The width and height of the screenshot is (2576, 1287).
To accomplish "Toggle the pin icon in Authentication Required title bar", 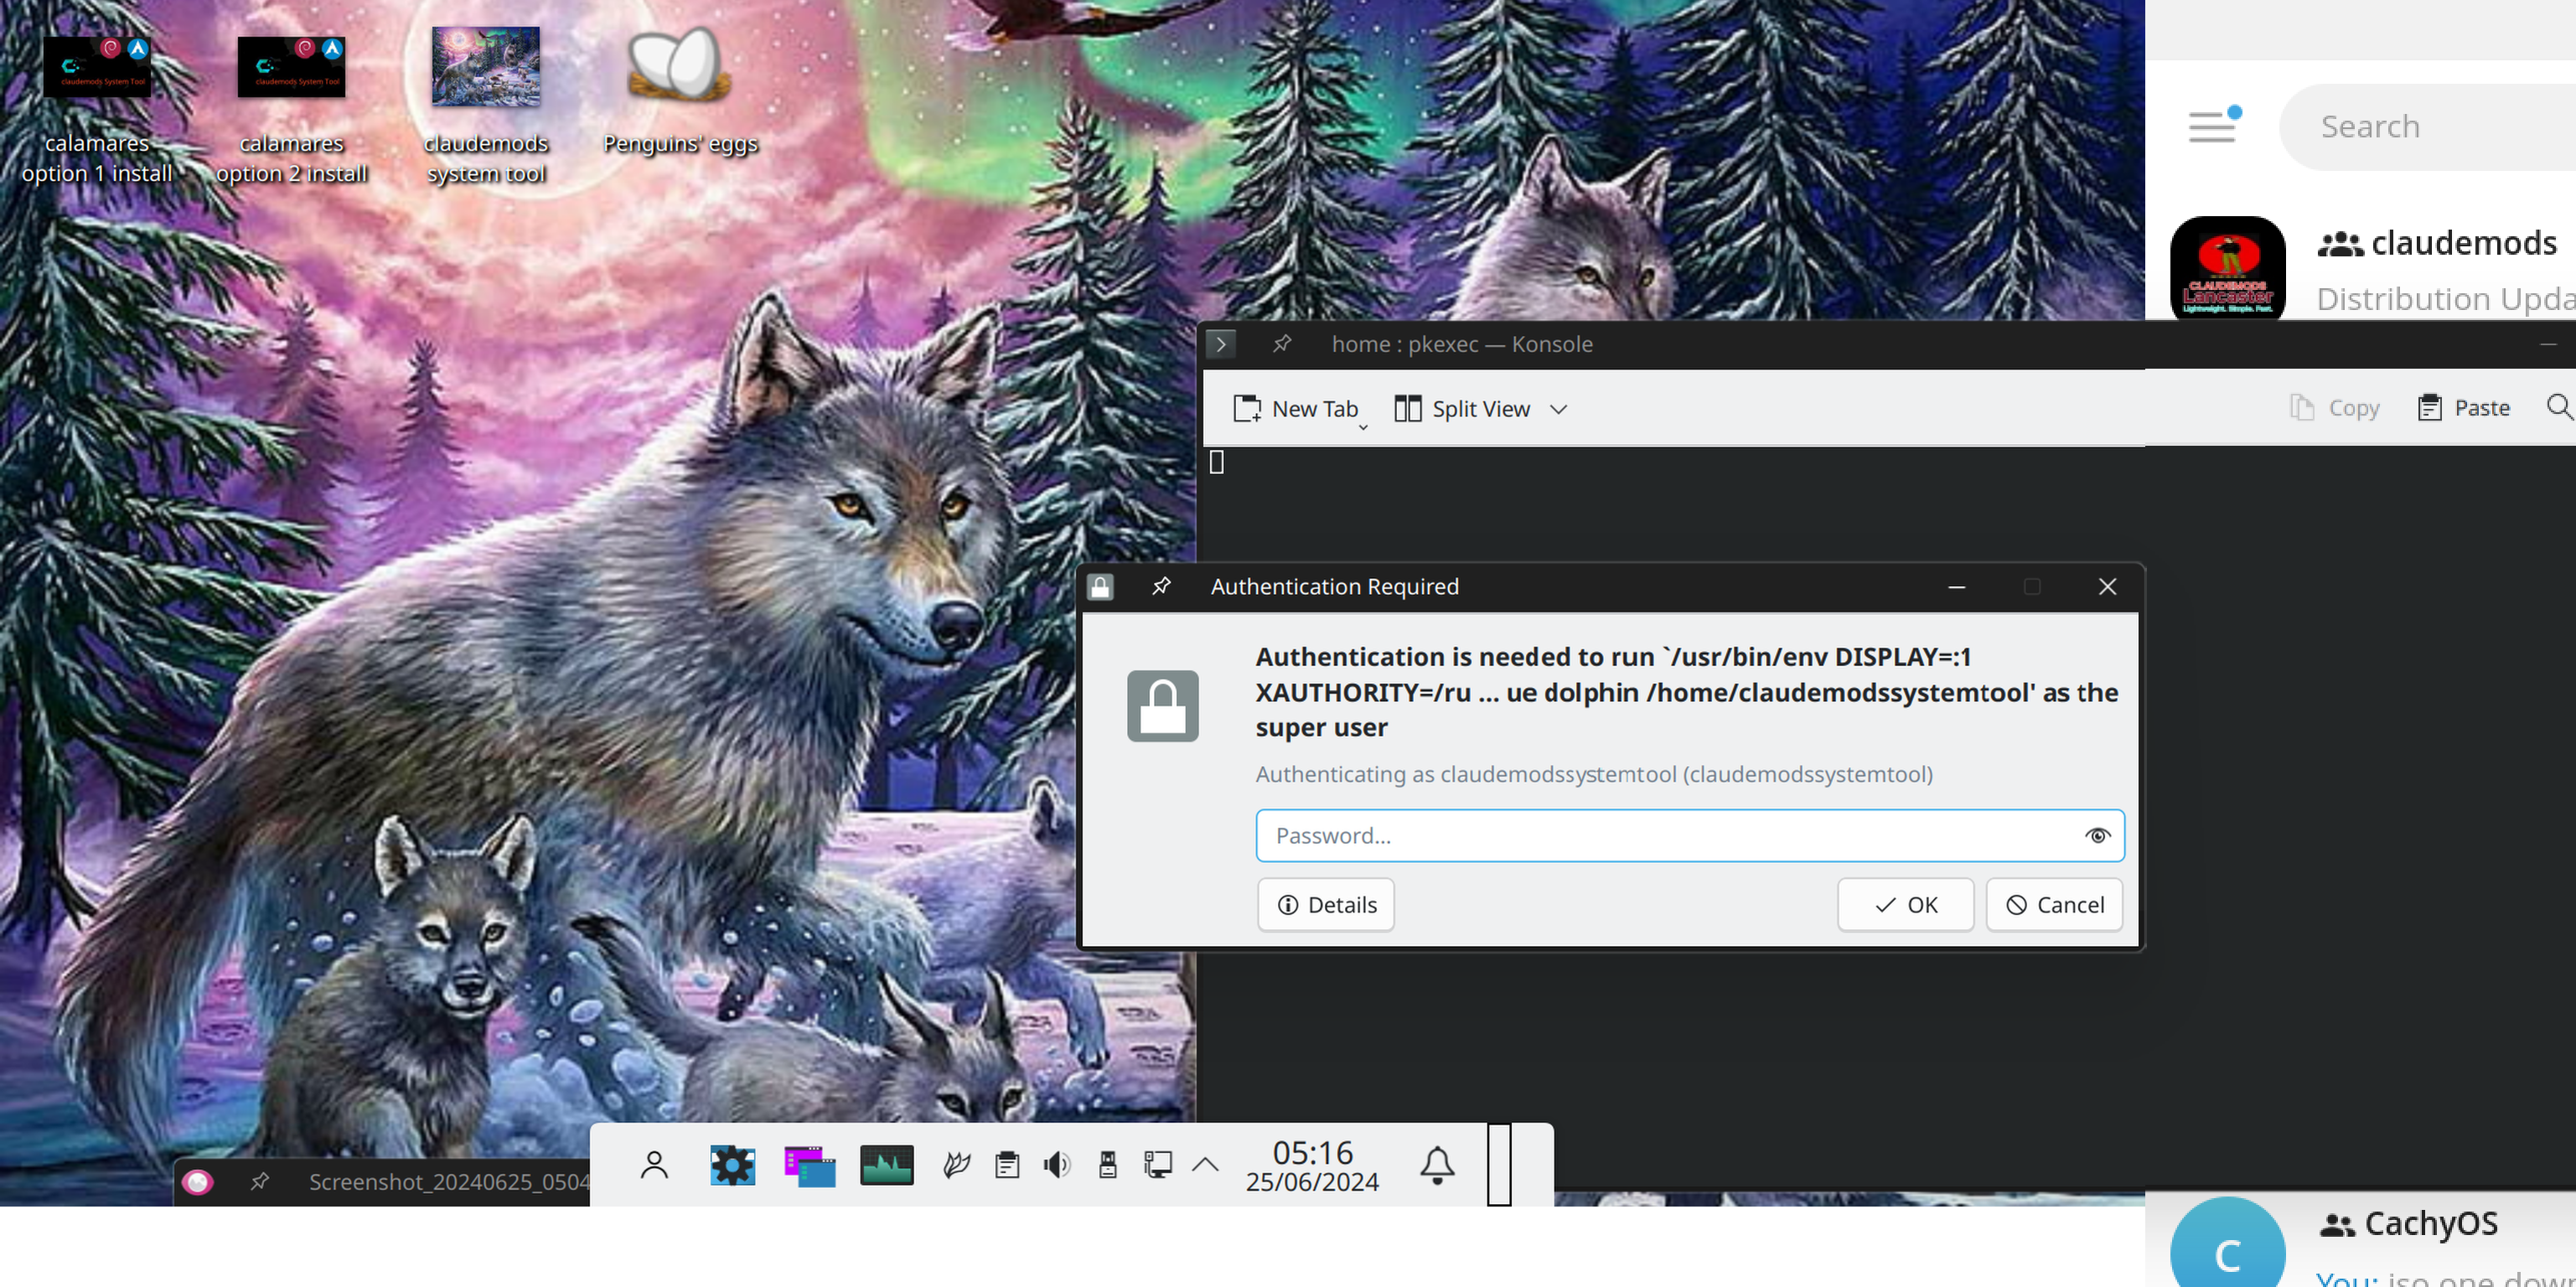I will tap(1160, 586).
